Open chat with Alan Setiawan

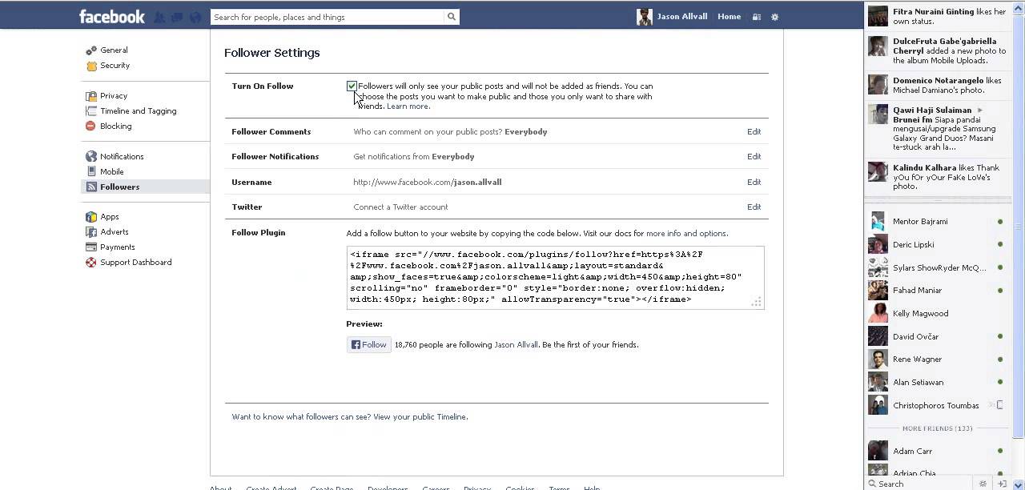935,382
